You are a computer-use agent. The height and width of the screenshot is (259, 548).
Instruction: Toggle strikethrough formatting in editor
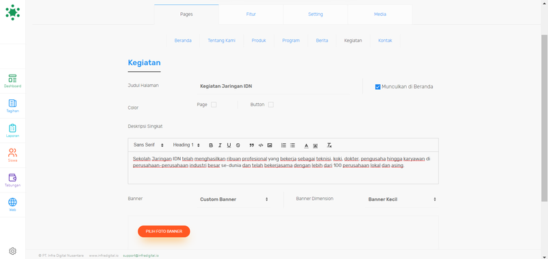tap(238, 145)
